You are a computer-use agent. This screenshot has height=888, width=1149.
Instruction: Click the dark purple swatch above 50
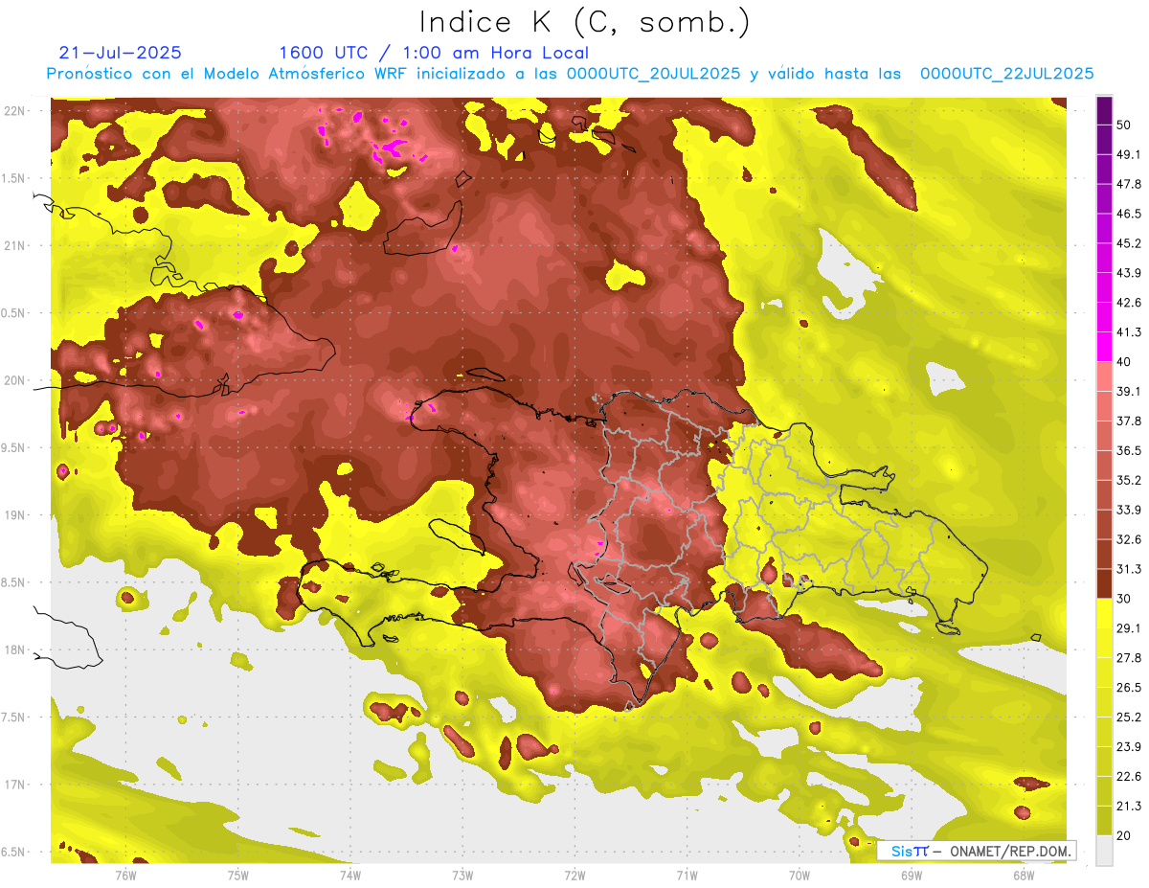click(x=1104, y=111)
